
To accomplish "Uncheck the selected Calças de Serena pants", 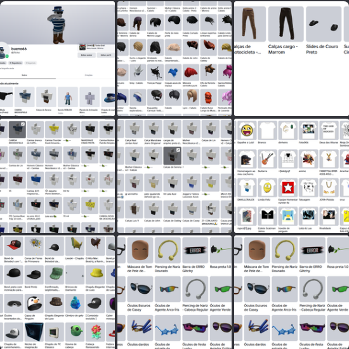I will coord(172,156).
